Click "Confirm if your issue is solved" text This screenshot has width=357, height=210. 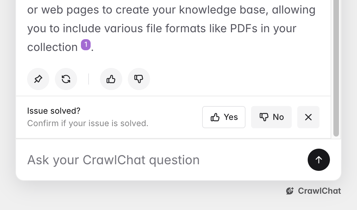[88, 123]
